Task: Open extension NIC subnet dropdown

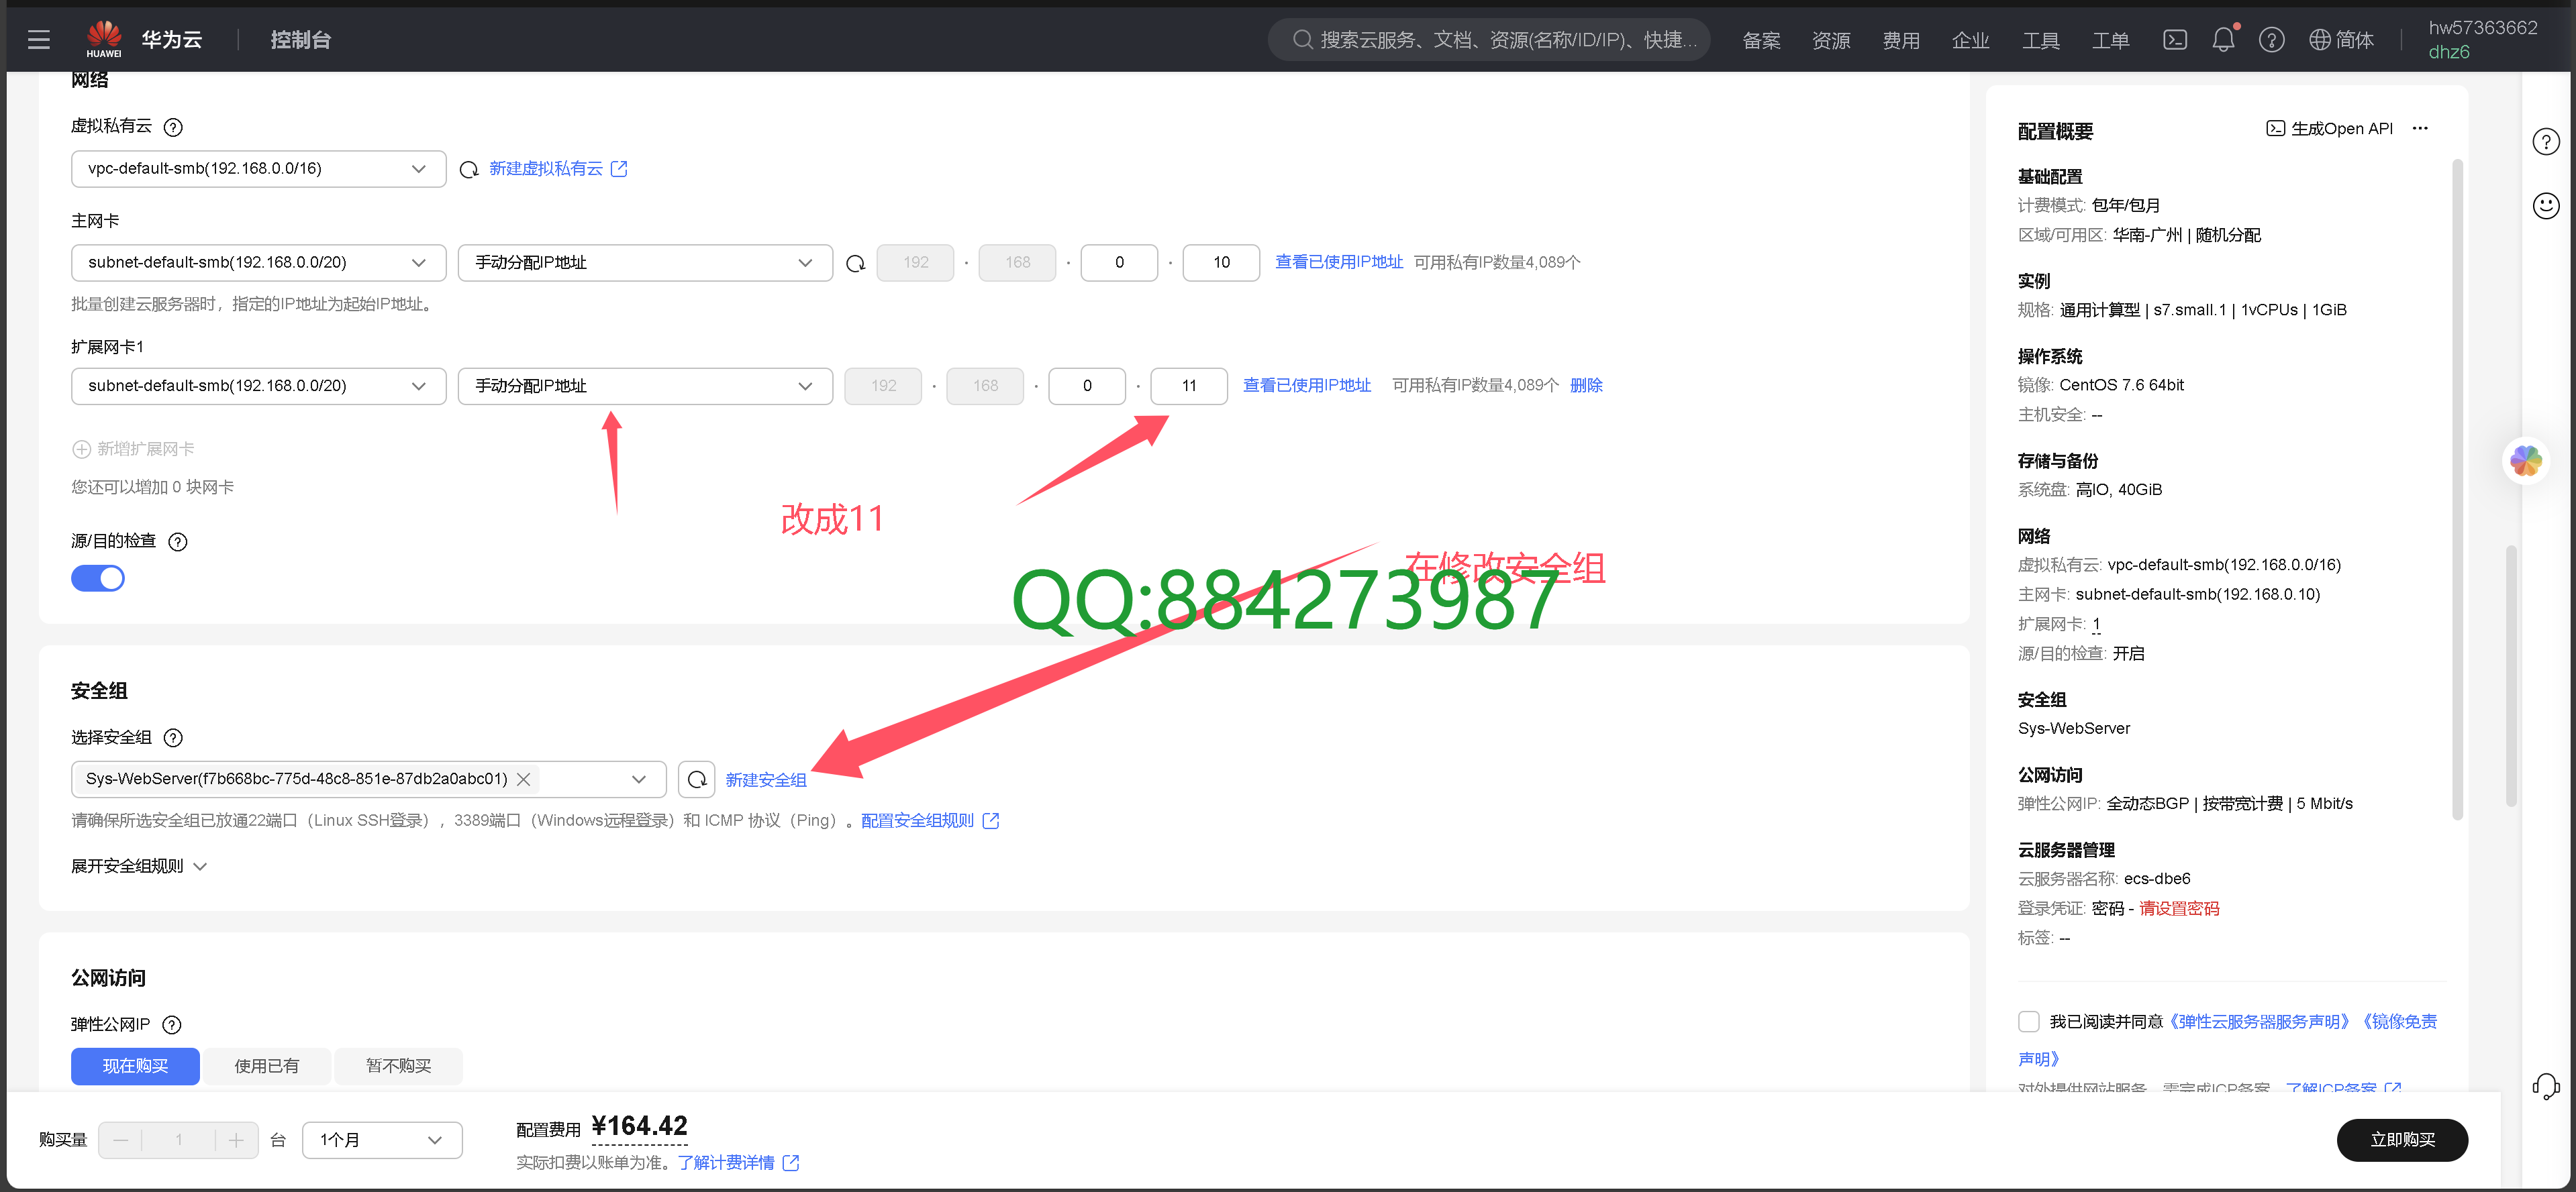Action: click(258, 386)
